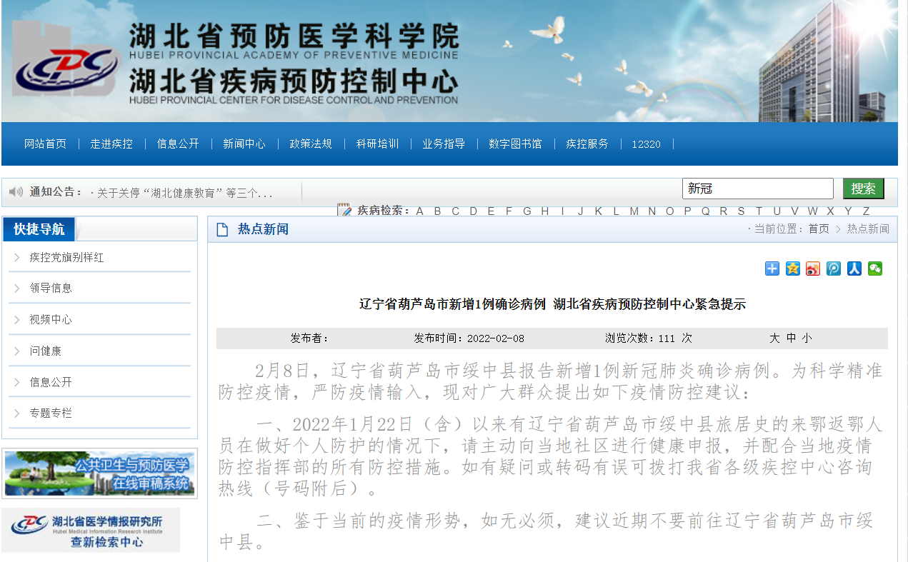Open sidebar link 问健康
This screenshot has height=562, width=908.
tap(45, 351)
